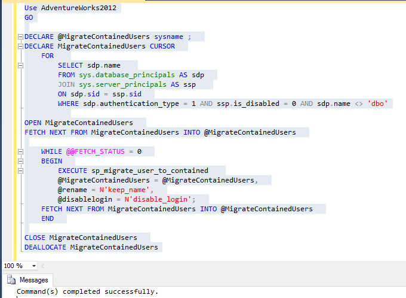Collapse the EXECUTE sp_migrate_user_to_contained outline
406x298 pixels.
(20, 171)
